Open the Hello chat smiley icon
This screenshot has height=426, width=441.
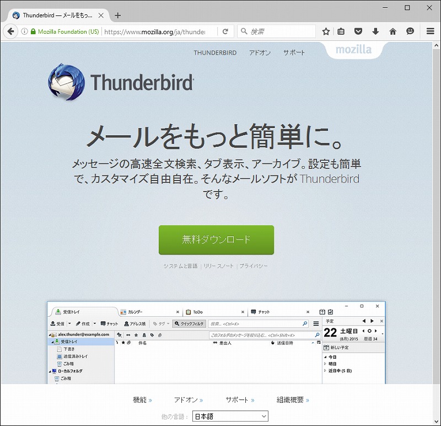click(x=410, y=31)
